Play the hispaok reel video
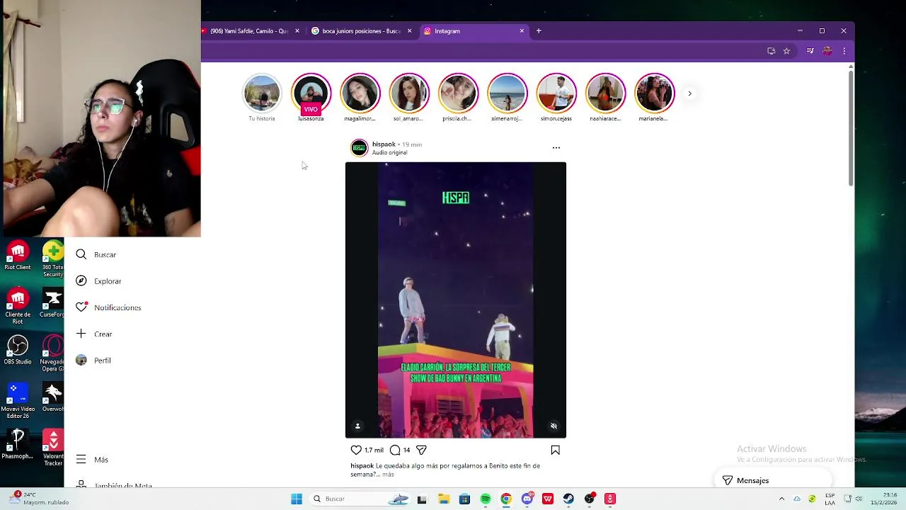906x510 pixels. [456, 300]
